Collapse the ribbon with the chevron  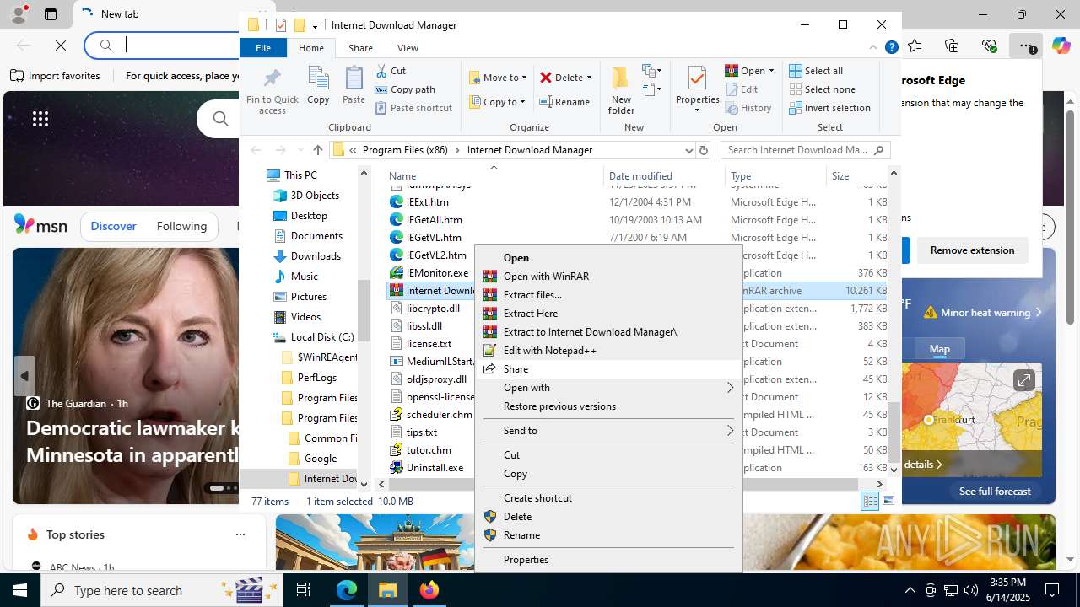873,48
